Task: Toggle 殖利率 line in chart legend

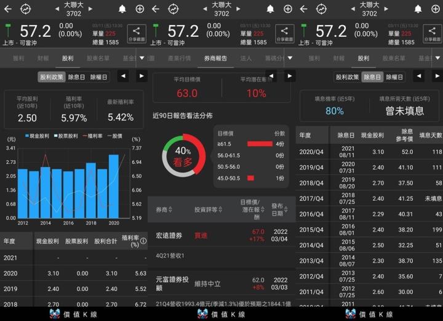Action: 92,136
